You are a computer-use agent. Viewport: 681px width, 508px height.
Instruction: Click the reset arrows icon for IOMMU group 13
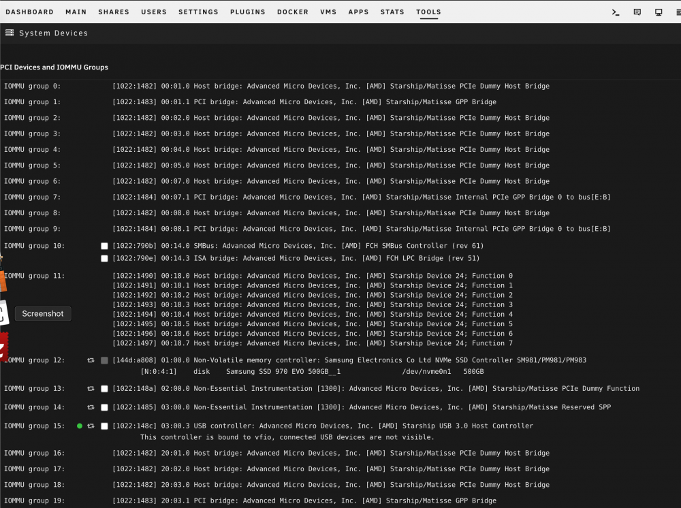point(91,389)
